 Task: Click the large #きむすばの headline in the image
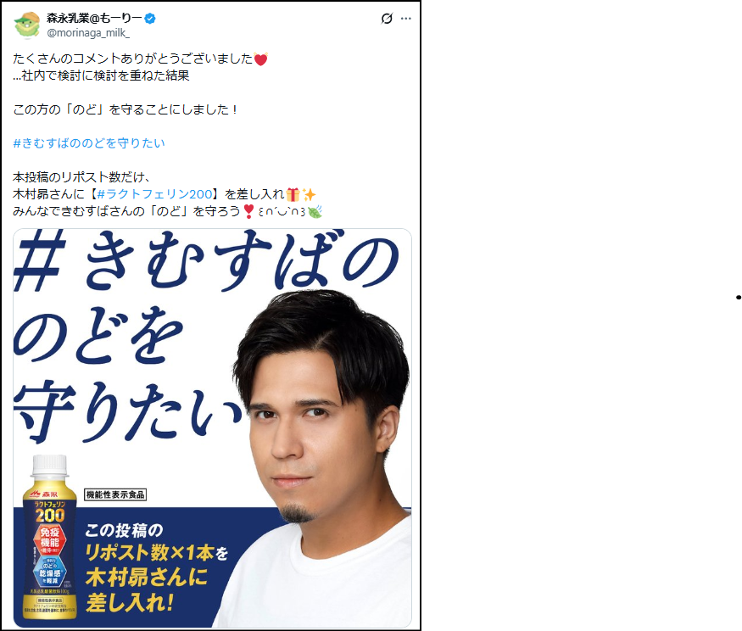pyautogui.click(x=206, y=260)
